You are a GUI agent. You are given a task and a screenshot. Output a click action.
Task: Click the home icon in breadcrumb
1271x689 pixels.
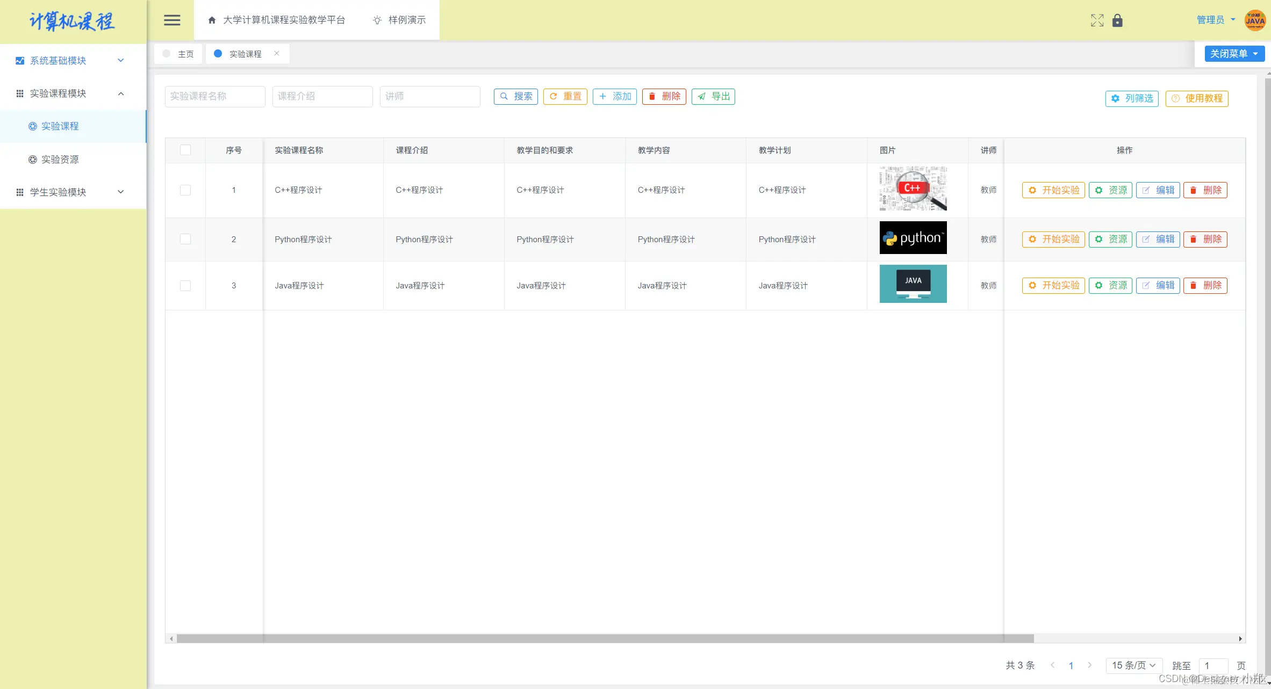(x=212, y=20)
